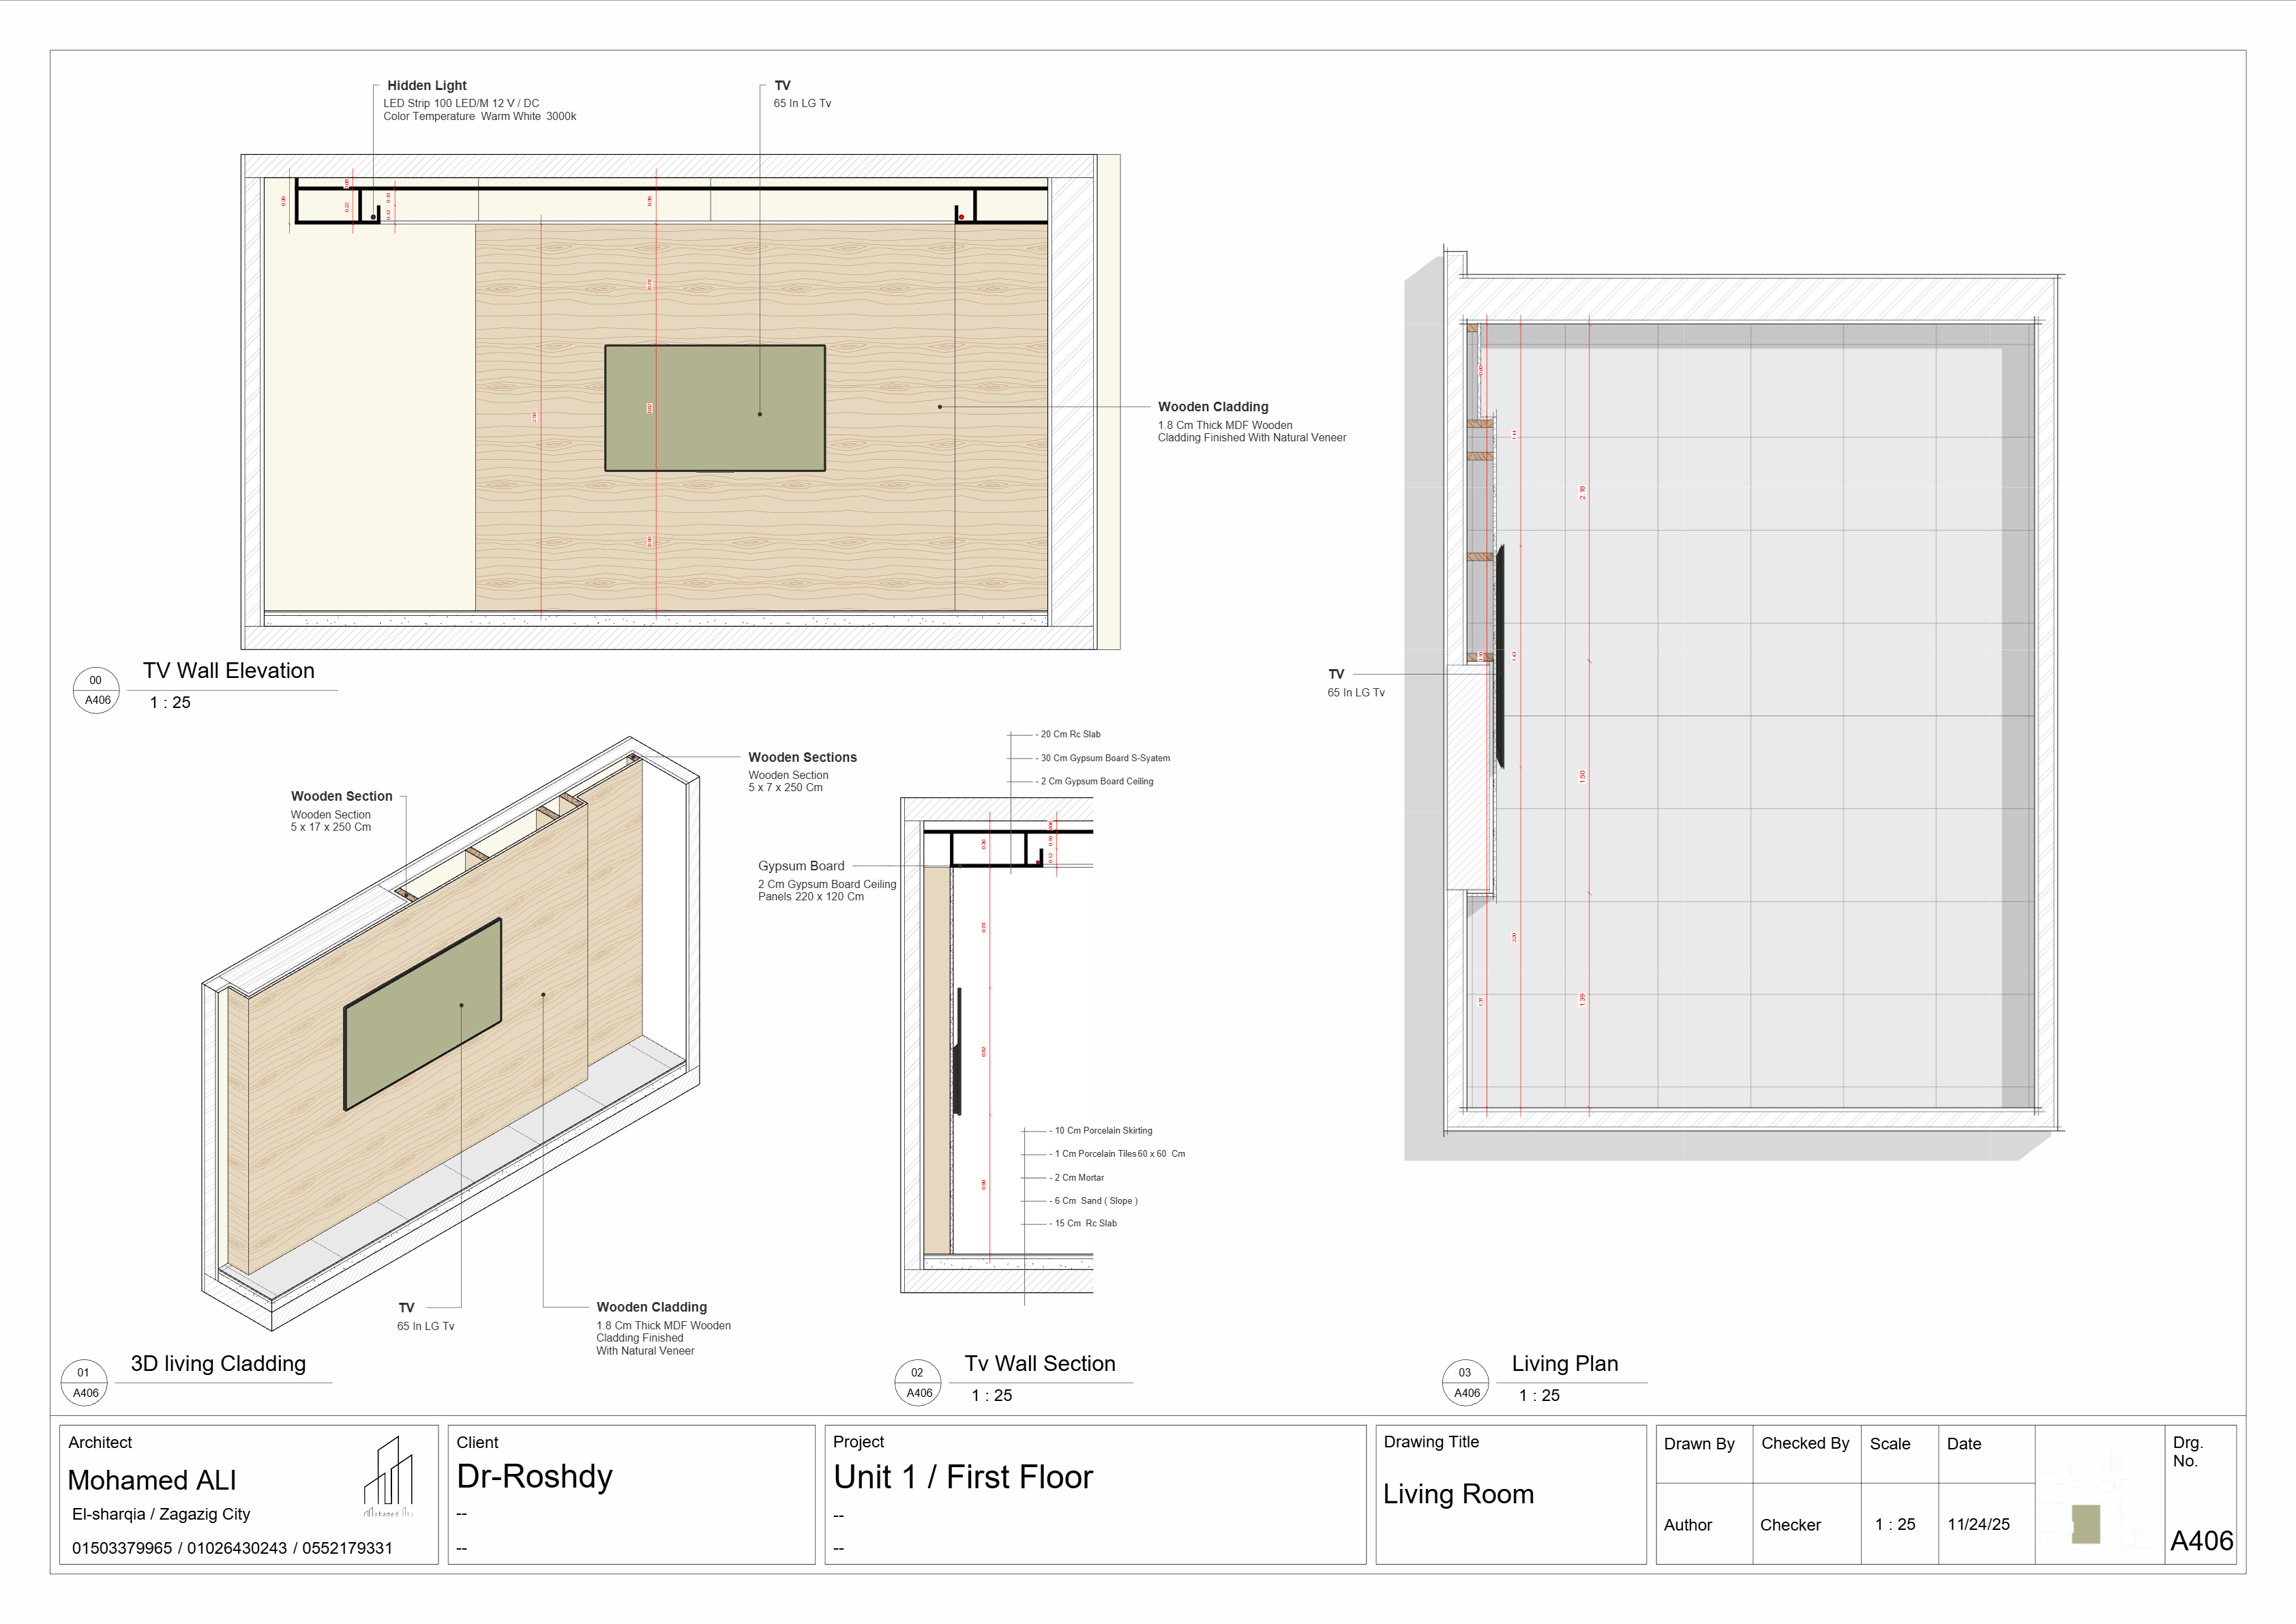Select the client name Dr-Roshdy
This screenshot has width=2296, height=1624.
(x=533, y=1477)
